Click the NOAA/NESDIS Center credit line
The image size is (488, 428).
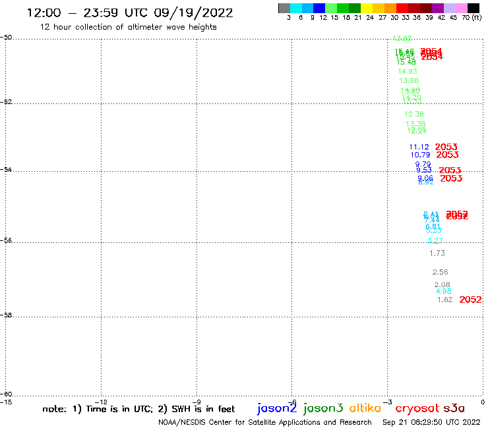265,422
